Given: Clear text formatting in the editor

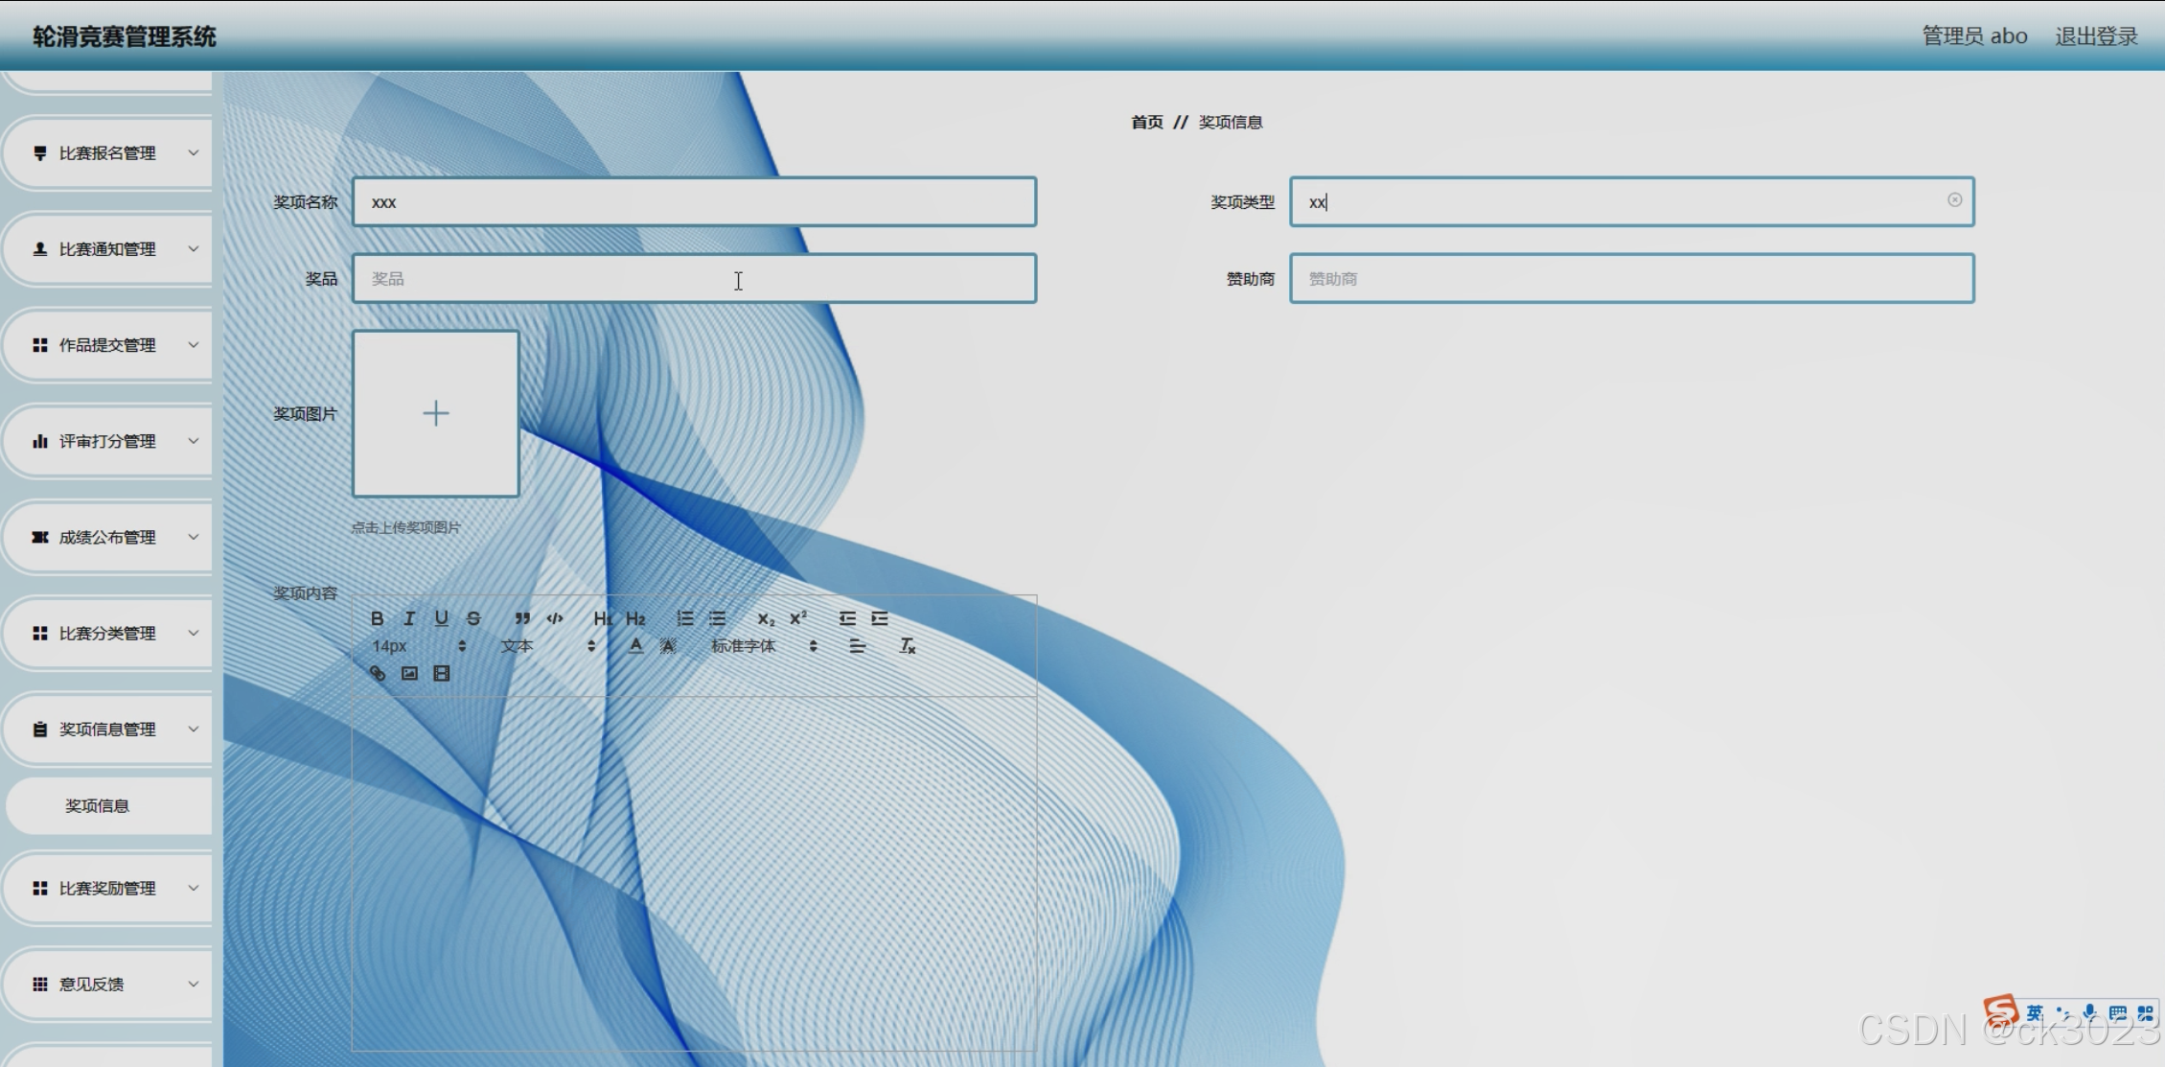Looking at the screenshot, I should [908, 646].
